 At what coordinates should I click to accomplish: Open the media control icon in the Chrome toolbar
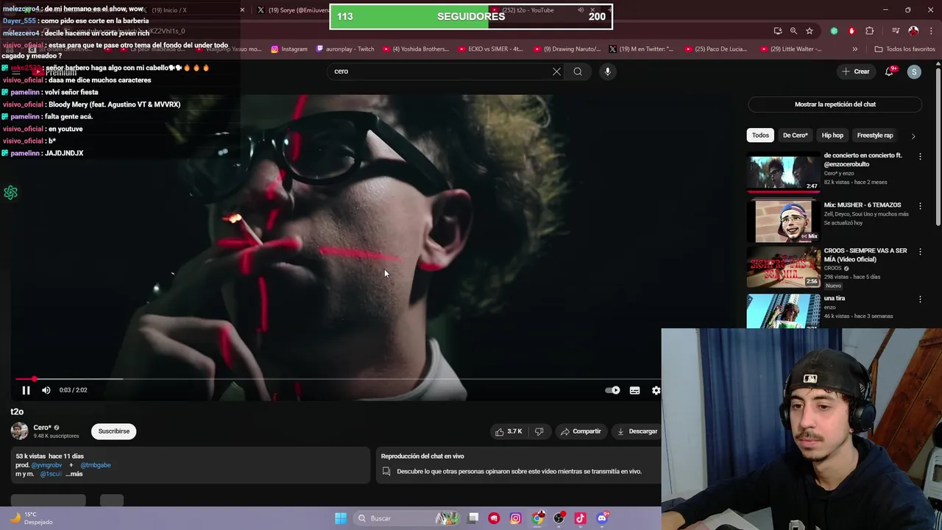(x=896, y=31)
